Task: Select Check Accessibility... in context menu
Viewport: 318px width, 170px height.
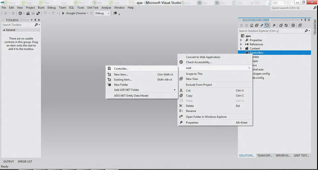Action: [215, 62]
